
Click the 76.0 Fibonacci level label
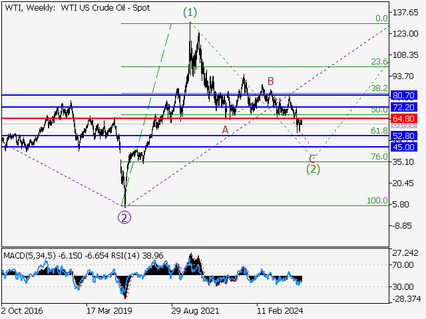point(379,157)
